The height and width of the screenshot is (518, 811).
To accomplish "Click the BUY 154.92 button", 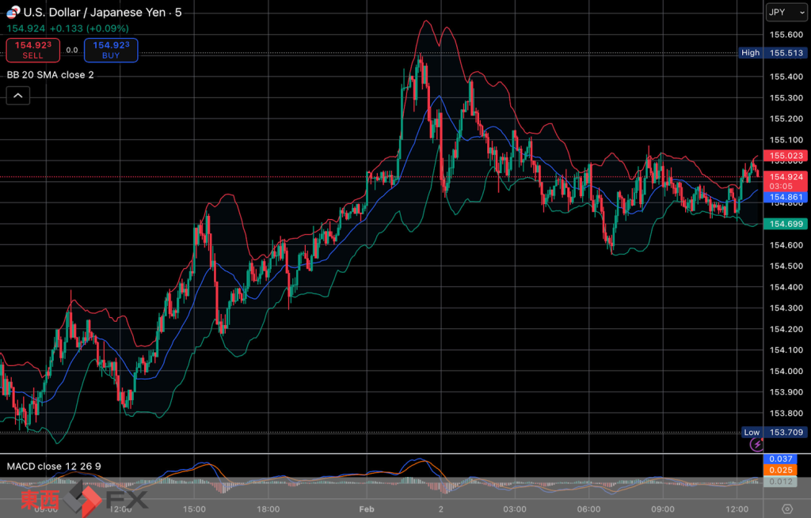I will (111, 50).
